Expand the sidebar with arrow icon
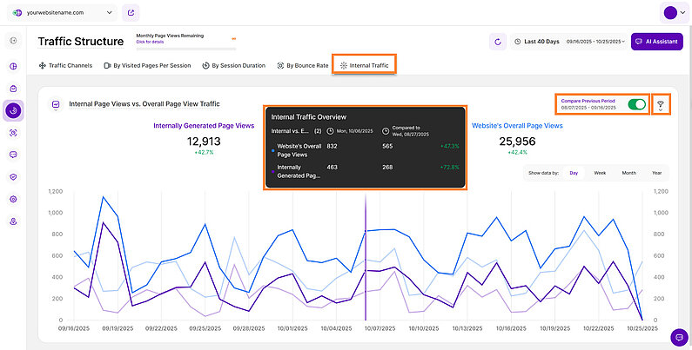 13,41
